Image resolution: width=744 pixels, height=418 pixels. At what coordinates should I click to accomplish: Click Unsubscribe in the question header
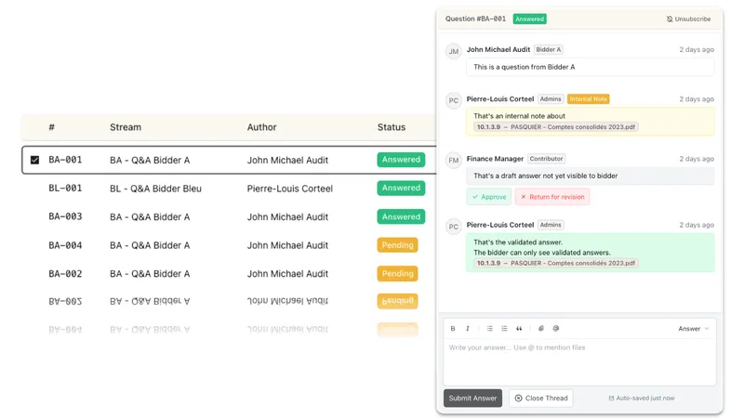point(688,19)
